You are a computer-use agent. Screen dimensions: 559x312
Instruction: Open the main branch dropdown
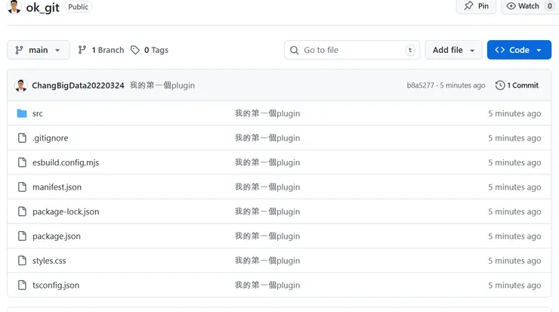[x=39, y=50]
